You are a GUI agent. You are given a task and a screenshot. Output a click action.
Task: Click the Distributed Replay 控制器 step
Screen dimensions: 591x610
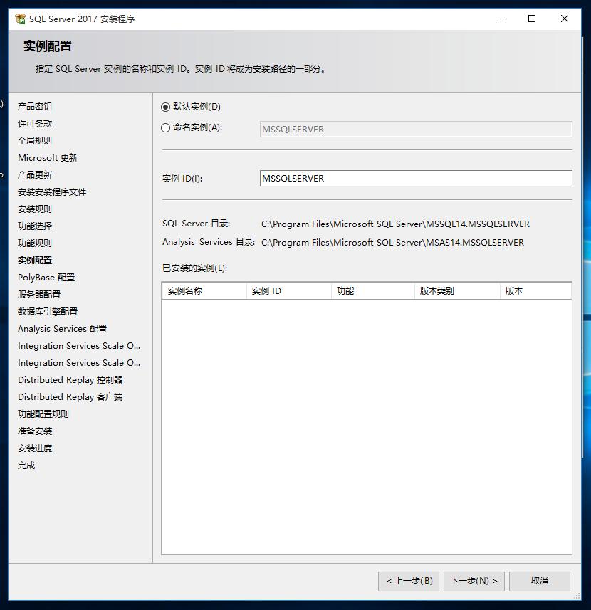(x=70, y=380)
